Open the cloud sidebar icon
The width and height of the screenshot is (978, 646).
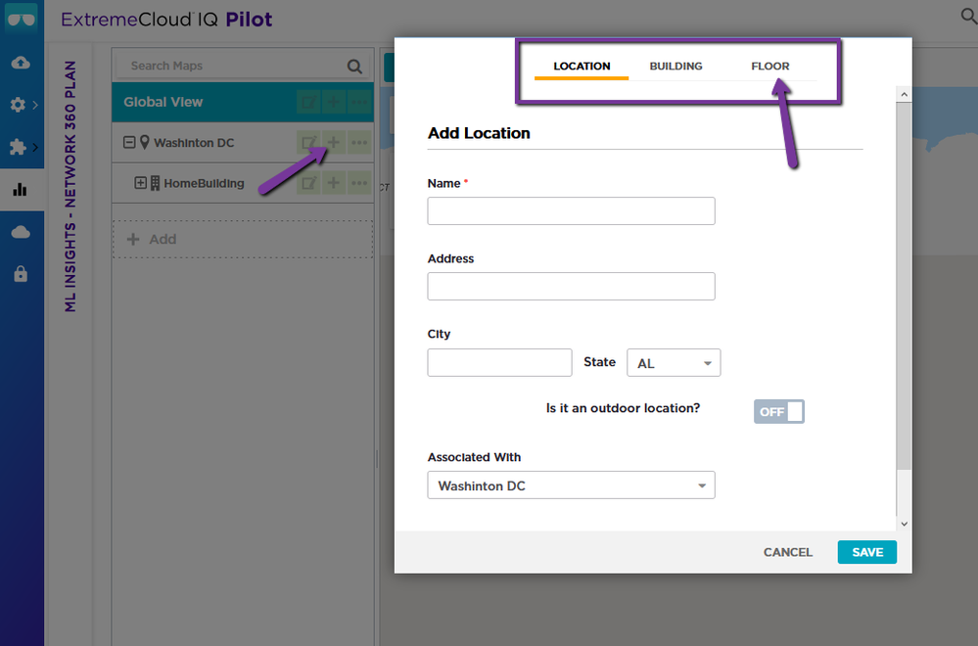[21, 233]
